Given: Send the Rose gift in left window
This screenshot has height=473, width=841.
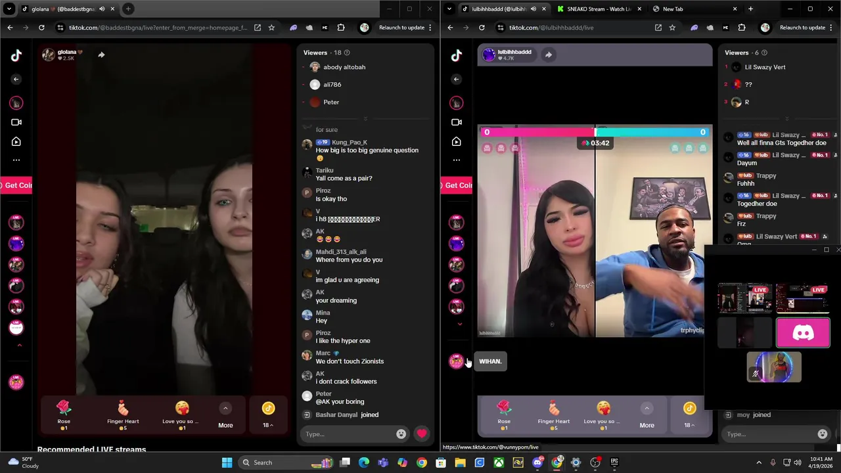Looking at the screenshot, I should pos(64,415).
